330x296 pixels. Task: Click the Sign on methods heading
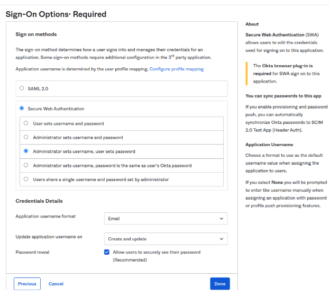pyautogui.click(x=36, y=34)
